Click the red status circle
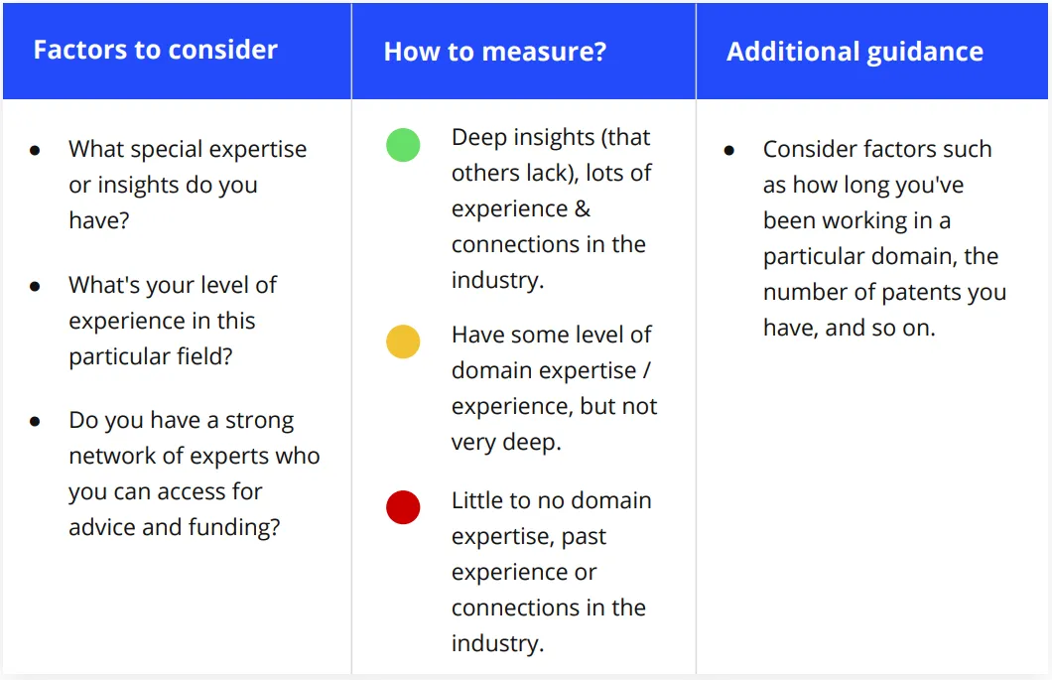 point(403,507)
